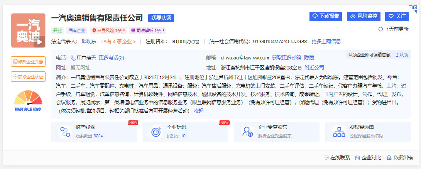The height and width of the screenshot is (169, 421).
Task: Open 更多工商信息 link
Action: [326, 41]
